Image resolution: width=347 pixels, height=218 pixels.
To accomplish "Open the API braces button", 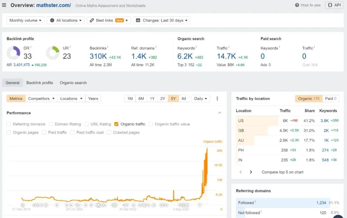I will click(334, 5).
